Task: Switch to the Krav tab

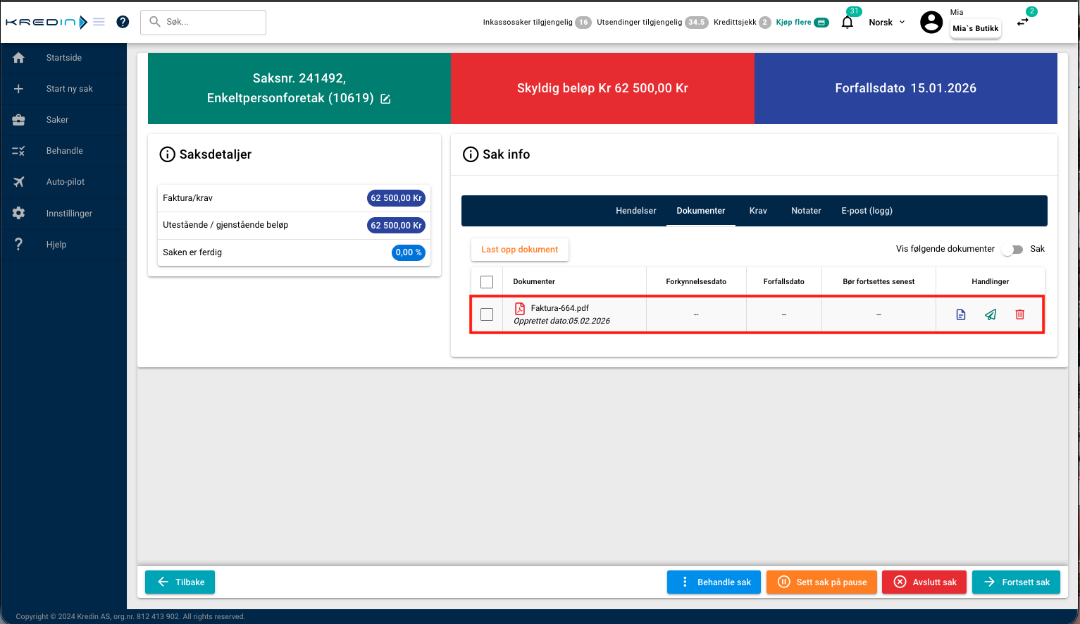Action: click(x=758, y=211)
